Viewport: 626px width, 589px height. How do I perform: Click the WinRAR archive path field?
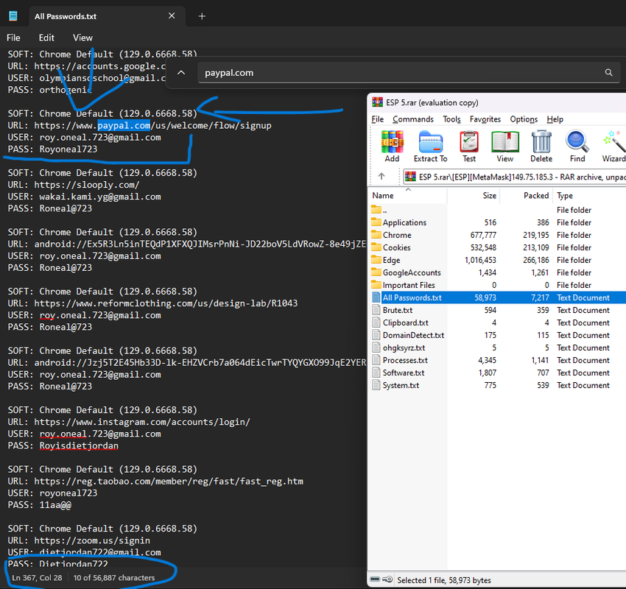(514, 177)
